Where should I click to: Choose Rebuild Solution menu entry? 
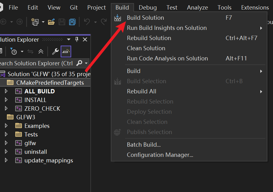[x=189, y=38]
